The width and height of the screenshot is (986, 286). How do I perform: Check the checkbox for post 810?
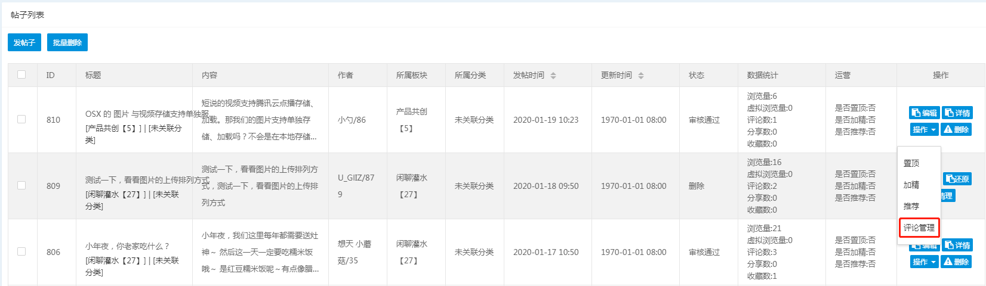tap(21, 119)
